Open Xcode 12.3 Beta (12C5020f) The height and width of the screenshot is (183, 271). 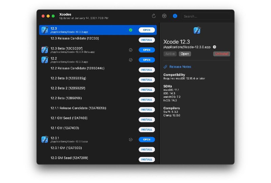click(147, 50)
